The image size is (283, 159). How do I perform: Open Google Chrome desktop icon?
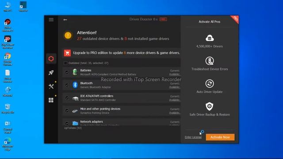pos(8,59)
